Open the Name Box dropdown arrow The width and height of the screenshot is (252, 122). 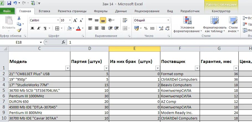pyautogui.click(x=41, y=42)
